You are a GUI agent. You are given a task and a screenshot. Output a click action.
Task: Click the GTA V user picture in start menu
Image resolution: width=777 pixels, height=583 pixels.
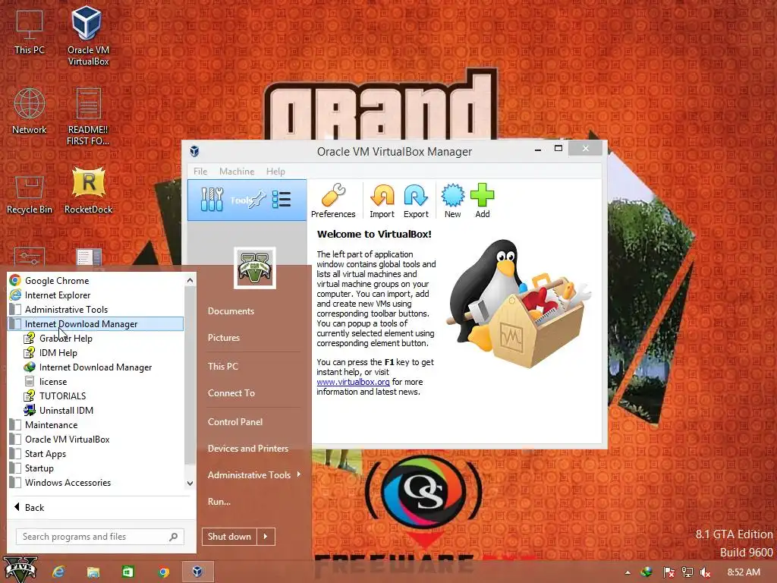pos(255,268)
